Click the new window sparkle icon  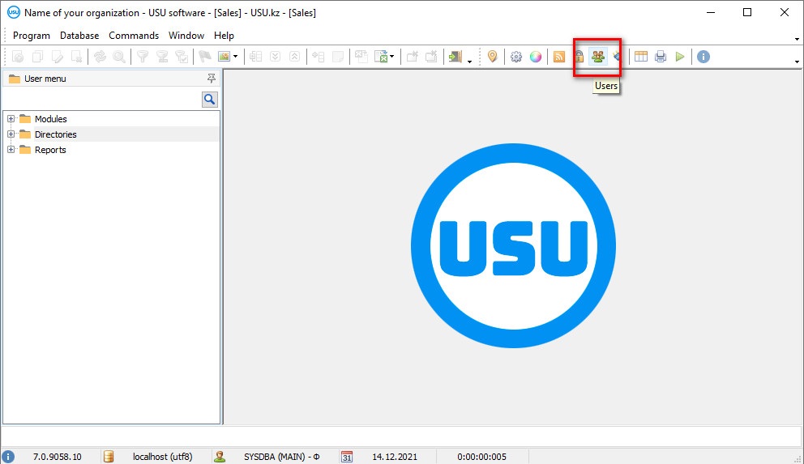click(413, 57)
